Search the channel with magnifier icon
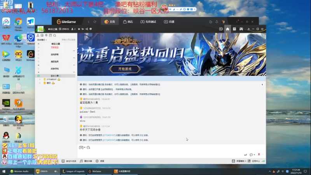 coord(54,35)
